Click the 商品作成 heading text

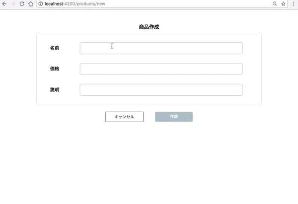149,27
